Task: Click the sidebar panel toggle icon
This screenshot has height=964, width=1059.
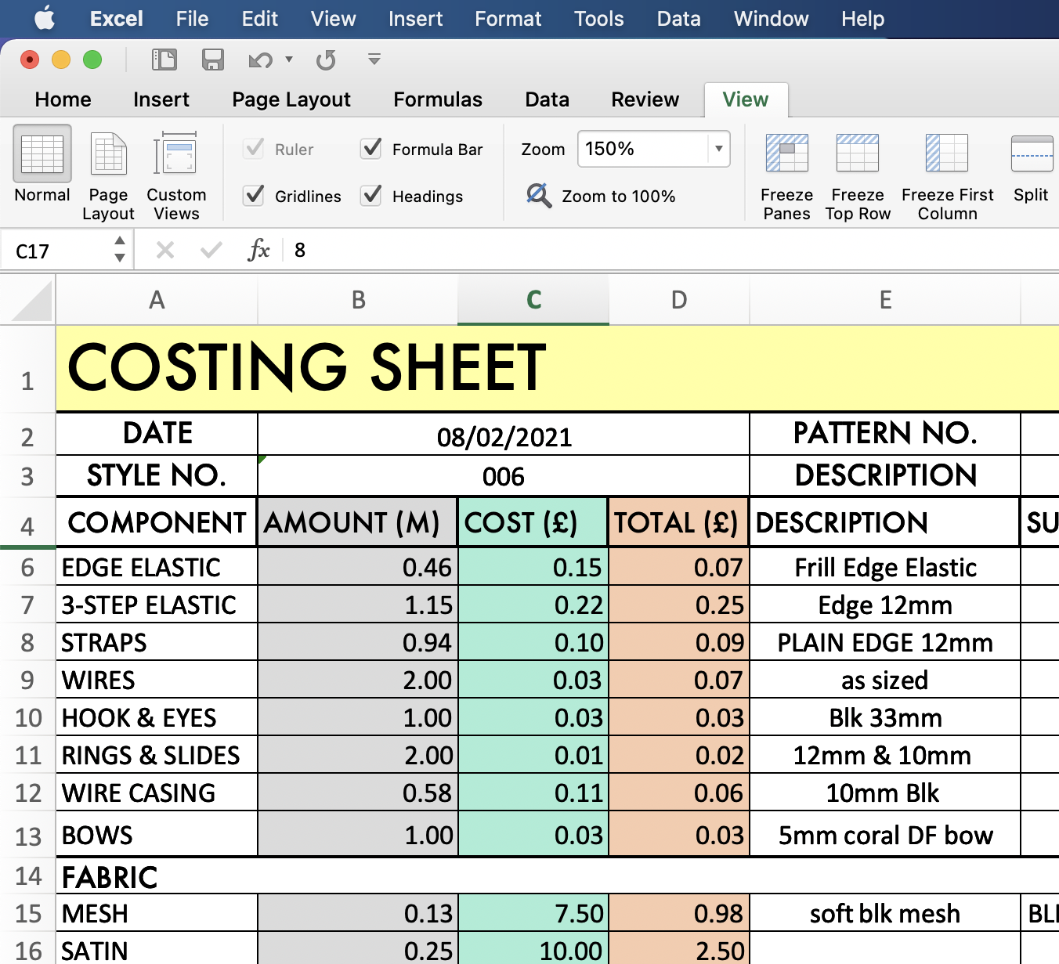Action: [x=164, y=60]
